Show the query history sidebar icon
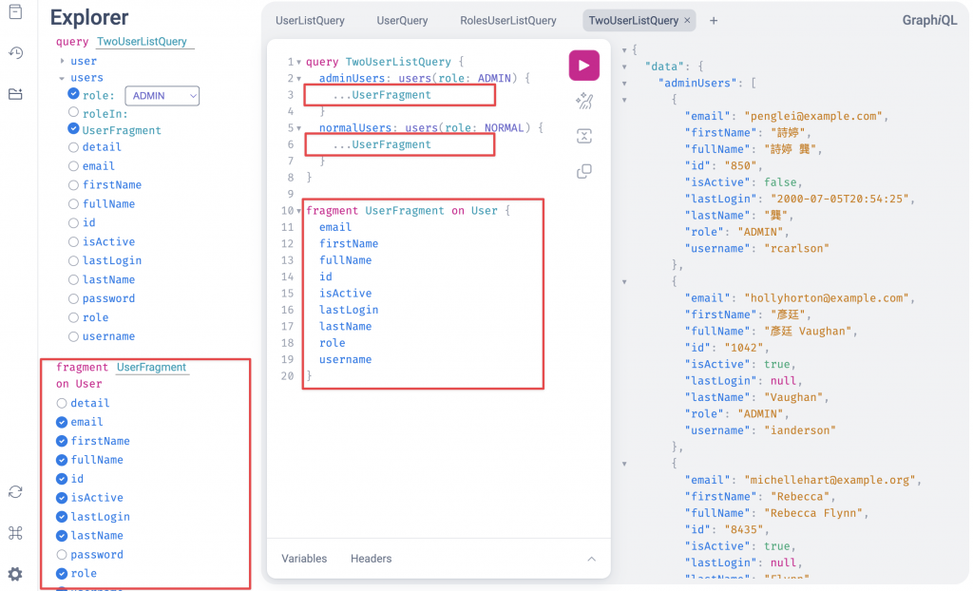This screenshot has height=591, width=973. pos(15,53)
